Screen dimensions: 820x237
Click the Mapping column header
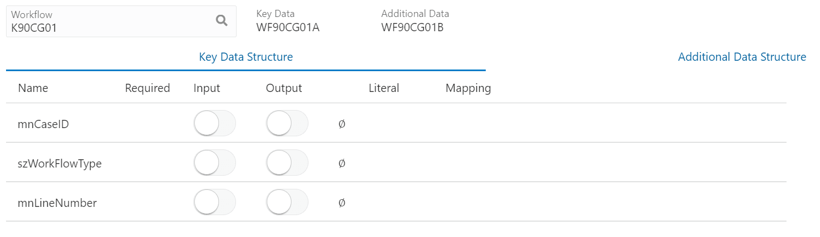468,88
